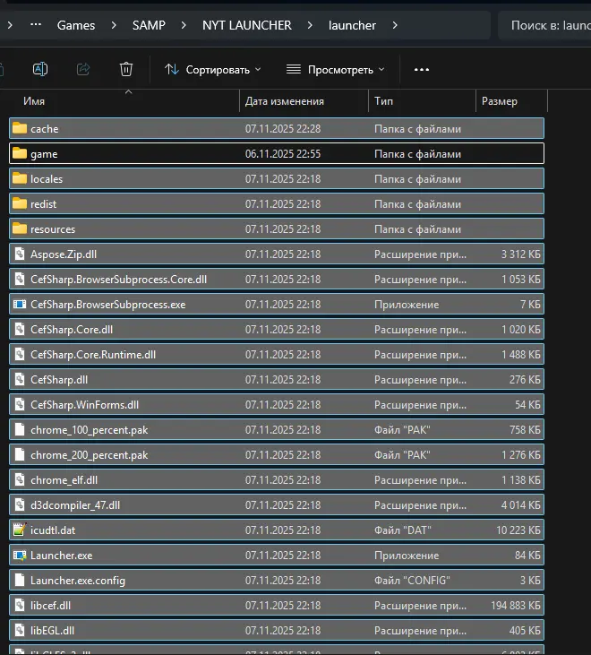This screenshot has width=591, height=655.
Task: Expand the breadcrumb chevron after launcher
Action: [394, 26]
